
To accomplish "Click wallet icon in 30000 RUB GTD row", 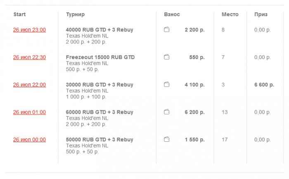I will [167, 85].
